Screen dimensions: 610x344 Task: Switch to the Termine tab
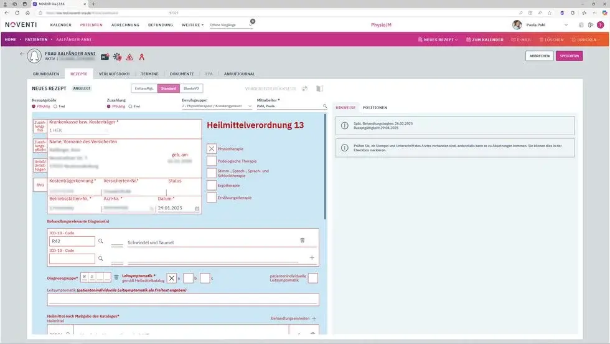[x=149, y=74]
